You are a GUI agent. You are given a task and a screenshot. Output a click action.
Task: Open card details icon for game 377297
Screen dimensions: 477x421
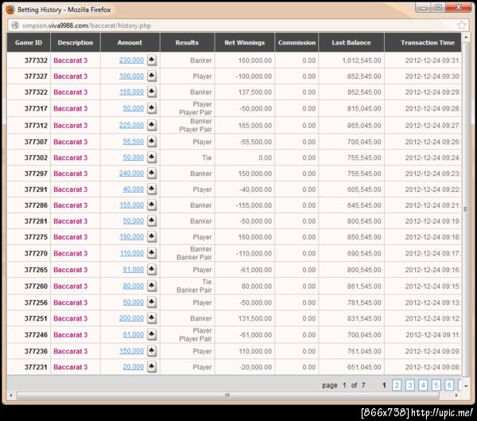[152, 173]
